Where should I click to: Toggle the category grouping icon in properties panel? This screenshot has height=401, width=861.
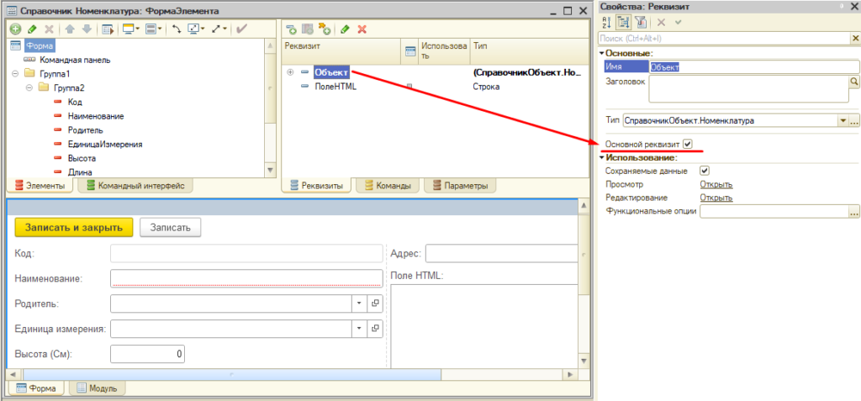[623, 21]
